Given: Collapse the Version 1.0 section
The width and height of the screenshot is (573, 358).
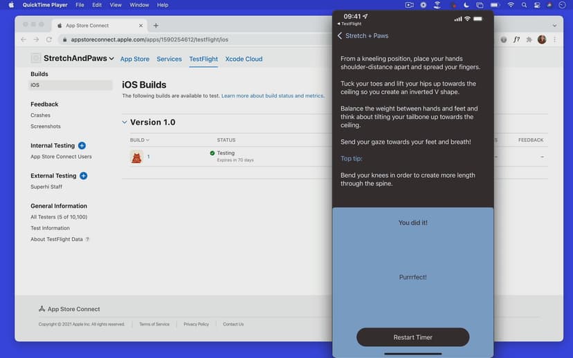Looking at the screenshot, I should point(125,122).
